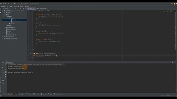Open the Version Control tool window tab
This screenshot has height=99, width=177.
[x=7, y=94]
